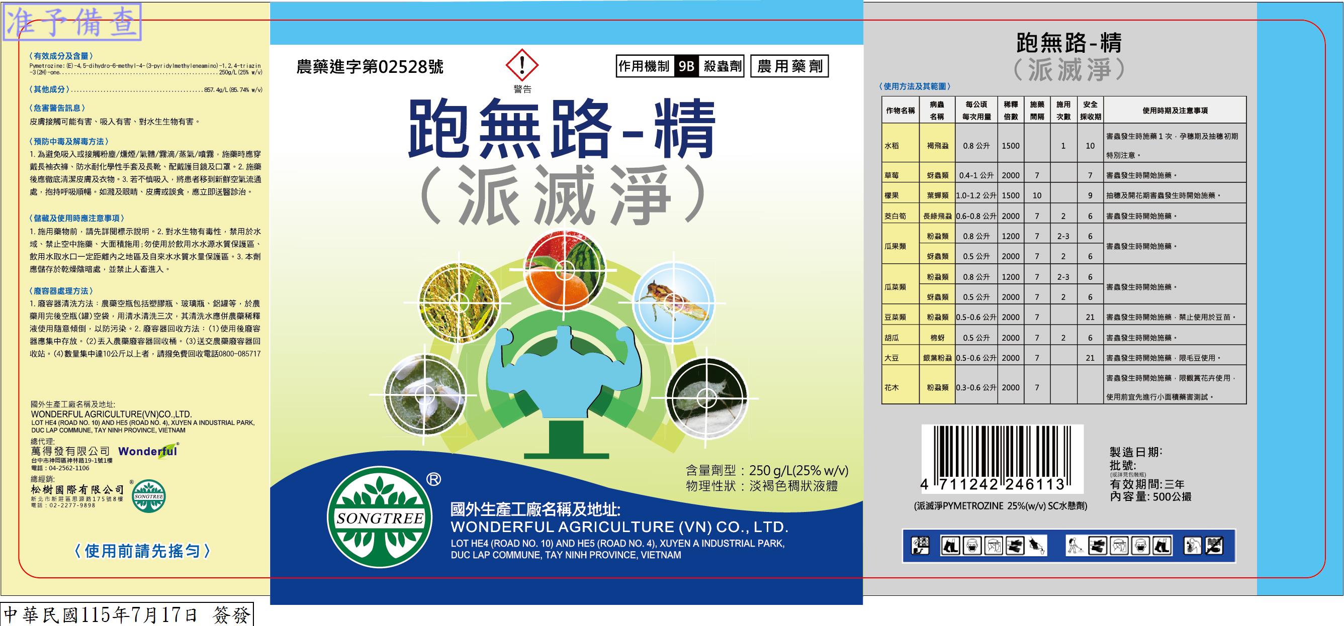This screenshot has height=626, width=1344.
Task: Click the 農用藥劑 boxed label
Action: (x=789, y=67)
